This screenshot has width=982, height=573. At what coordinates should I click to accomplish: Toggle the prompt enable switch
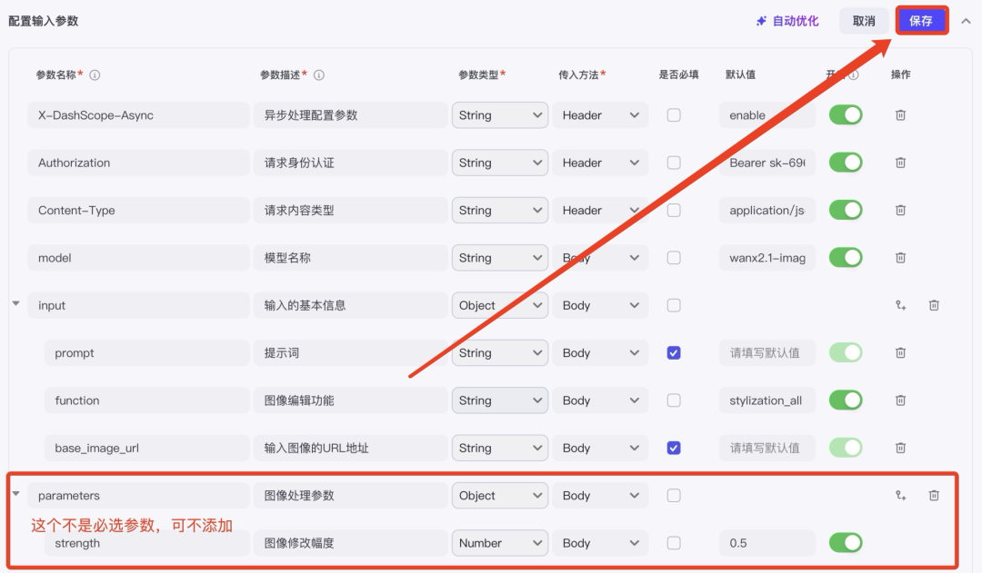[846, 353]
